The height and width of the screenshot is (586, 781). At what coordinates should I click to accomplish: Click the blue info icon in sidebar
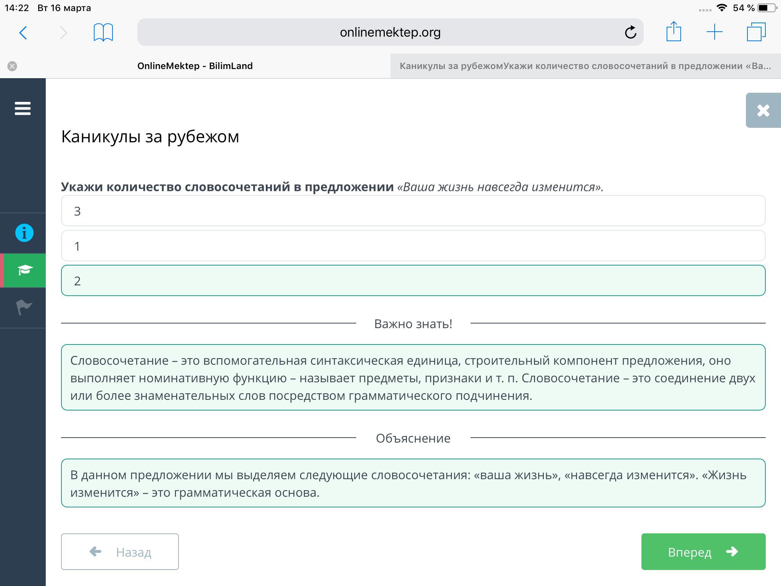click(x=24, y=233)
